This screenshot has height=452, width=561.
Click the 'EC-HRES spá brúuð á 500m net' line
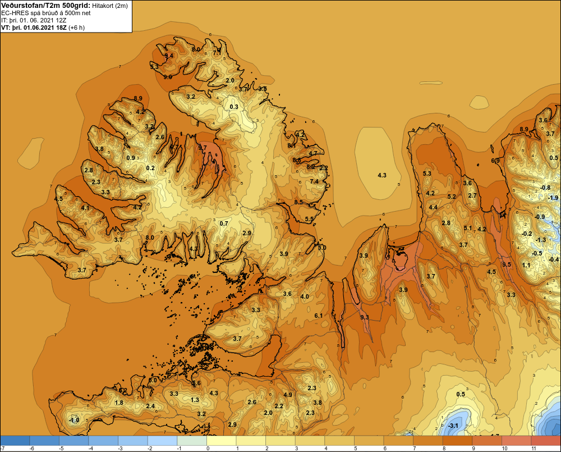[x=46, y=13]
